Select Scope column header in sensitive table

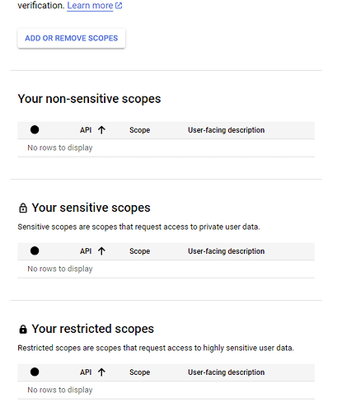[140, 251]
